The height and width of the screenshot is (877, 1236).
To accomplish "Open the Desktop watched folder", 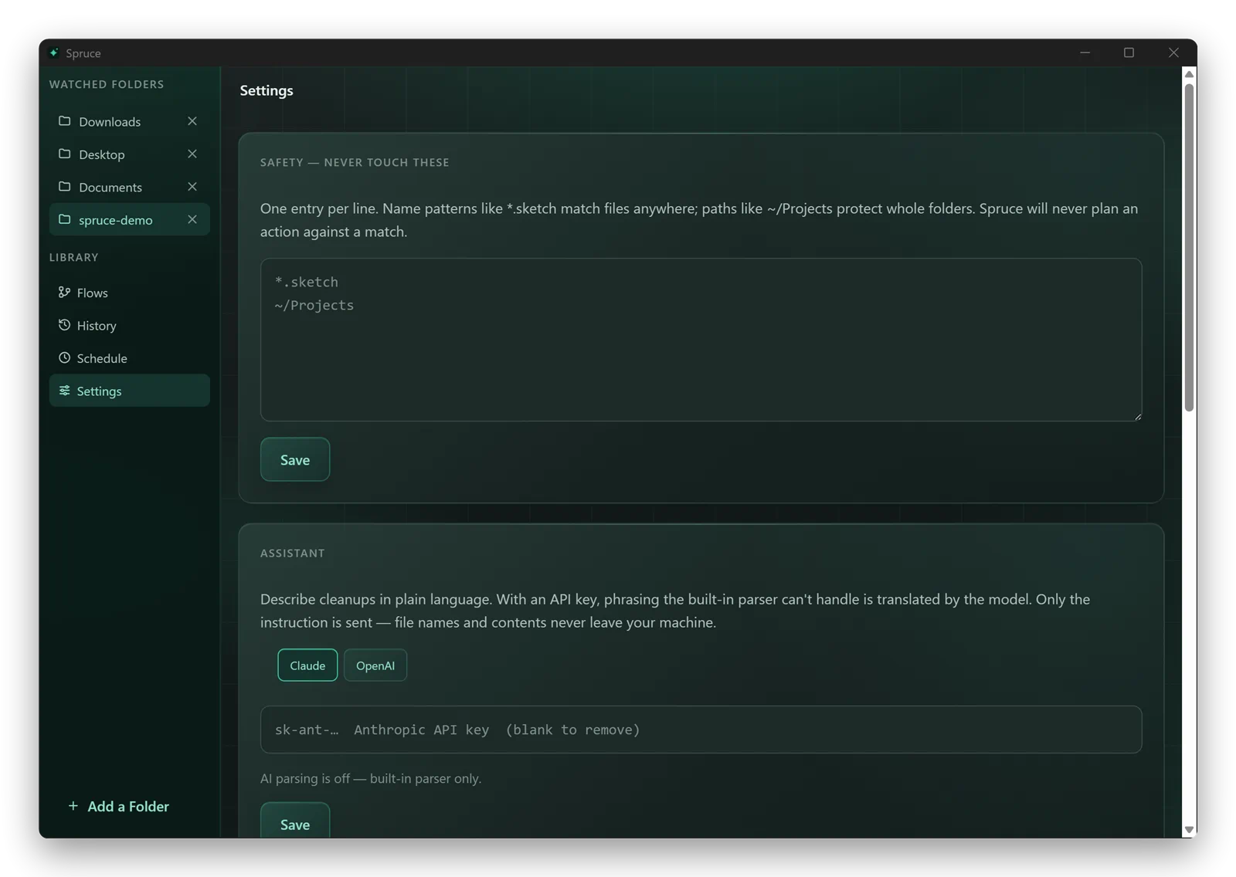I will pyautogui.click(x=129, y=154).
